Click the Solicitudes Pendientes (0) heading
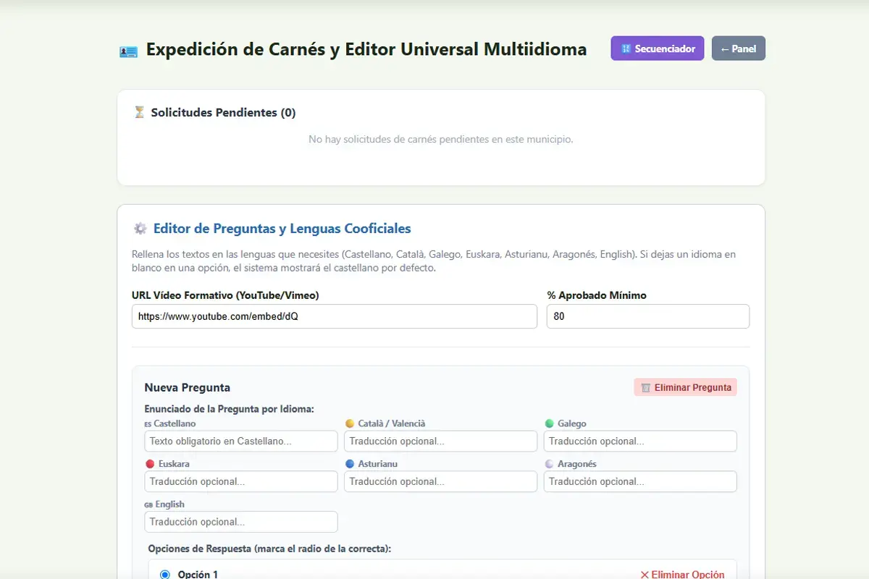The height and width of the screenshot is (579, 869). 223,112
